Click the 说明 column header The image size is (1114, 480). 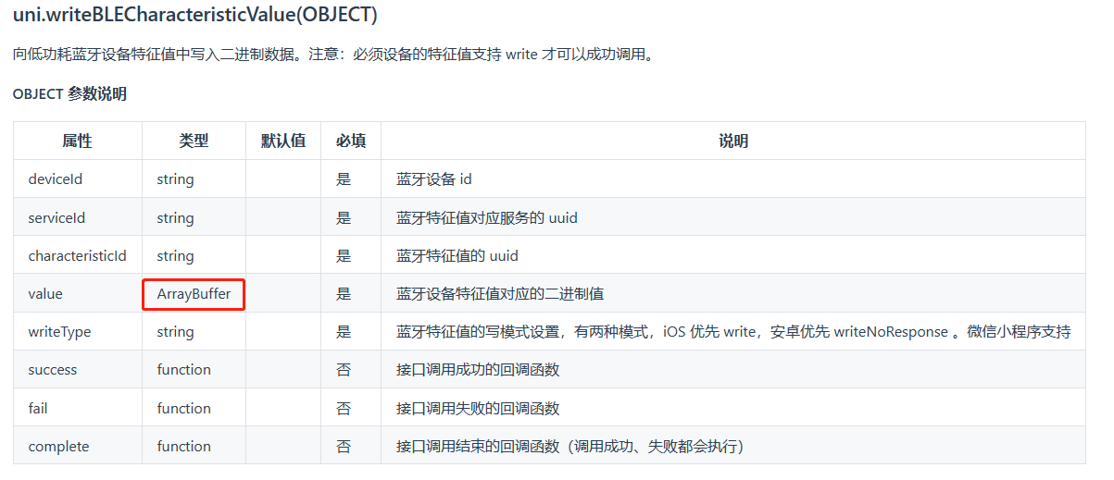(x=733, y=141)
